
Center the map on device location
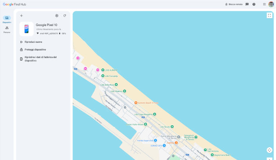point(269,150)
